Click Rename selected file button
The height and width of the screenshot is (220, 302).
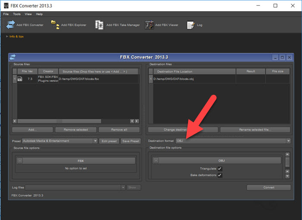(x=255, y=130)
